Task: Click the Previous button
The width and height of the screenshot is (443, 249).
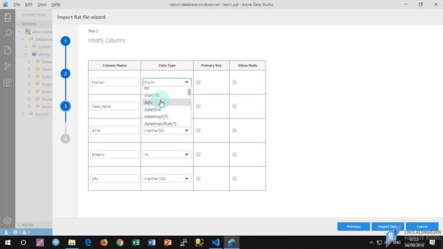Action: [354, 226]
